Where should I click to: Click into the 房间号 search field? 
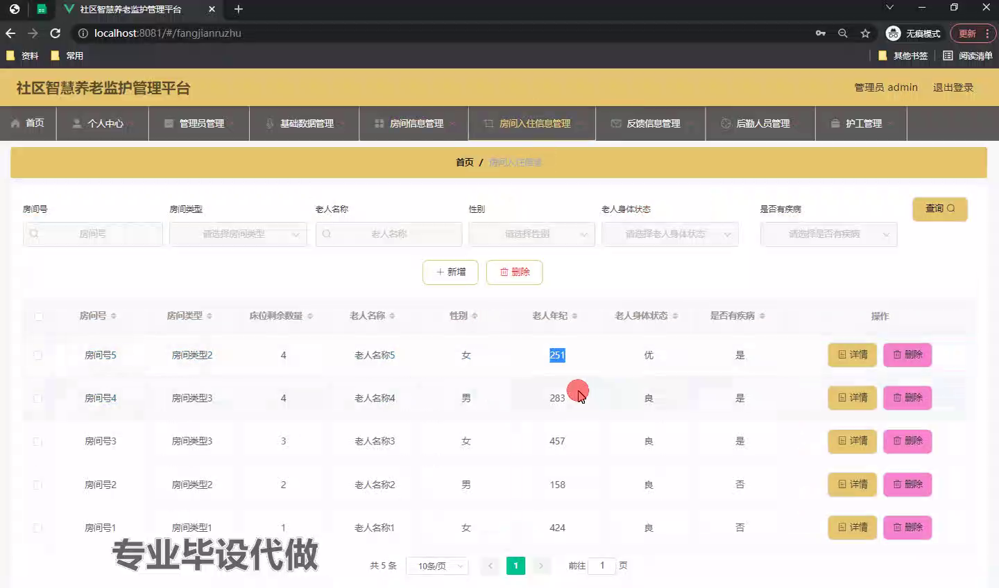pyautogui.click(x=93, y=234)
